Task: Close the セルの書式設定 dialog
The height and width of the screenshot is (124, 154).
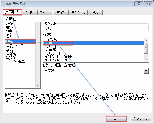Action: pos(148,4)
